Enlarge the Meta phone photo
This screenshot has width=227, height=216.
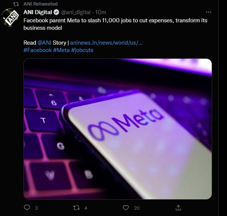point(118,129)
